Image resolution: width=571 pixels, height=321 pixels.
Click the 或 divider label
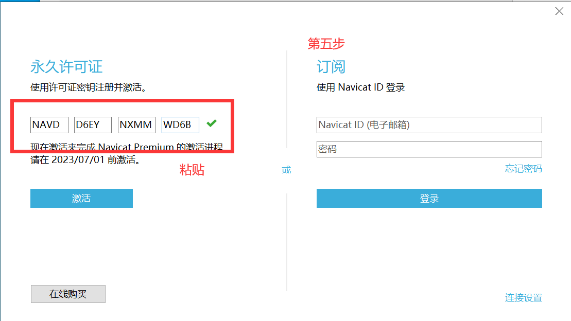[x=286, y=170]
